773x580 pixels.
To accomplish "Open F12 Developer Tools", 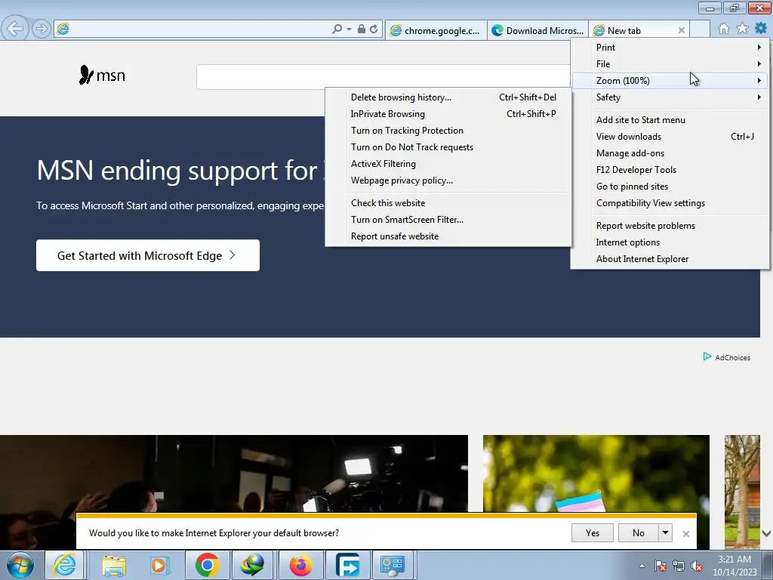I will (x=670, y=170).
